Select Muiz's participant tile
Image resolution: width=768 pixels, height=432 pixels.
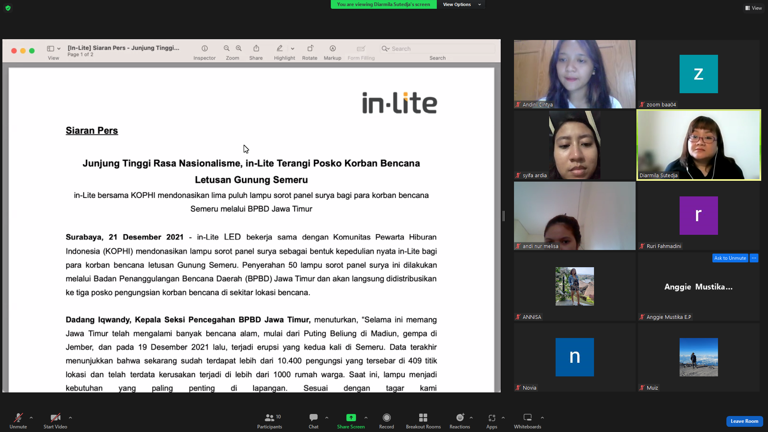pyautogui.click(x=698, y=357)
